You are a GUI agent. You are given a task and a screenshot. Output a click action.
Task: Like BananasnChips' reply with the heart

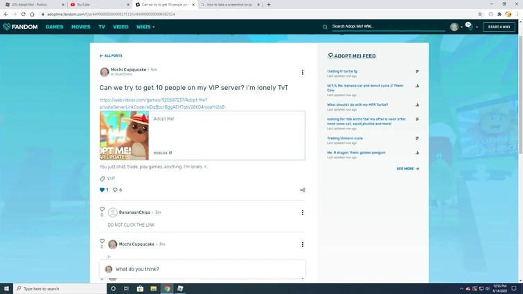pyautogui.click(x=102, y=210)
